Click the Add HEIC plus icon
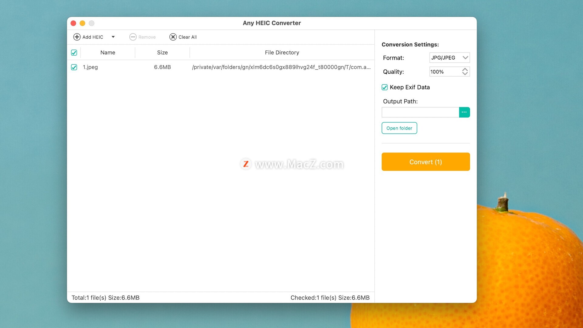Screen dimensions: 583x328 pos(77,37)
